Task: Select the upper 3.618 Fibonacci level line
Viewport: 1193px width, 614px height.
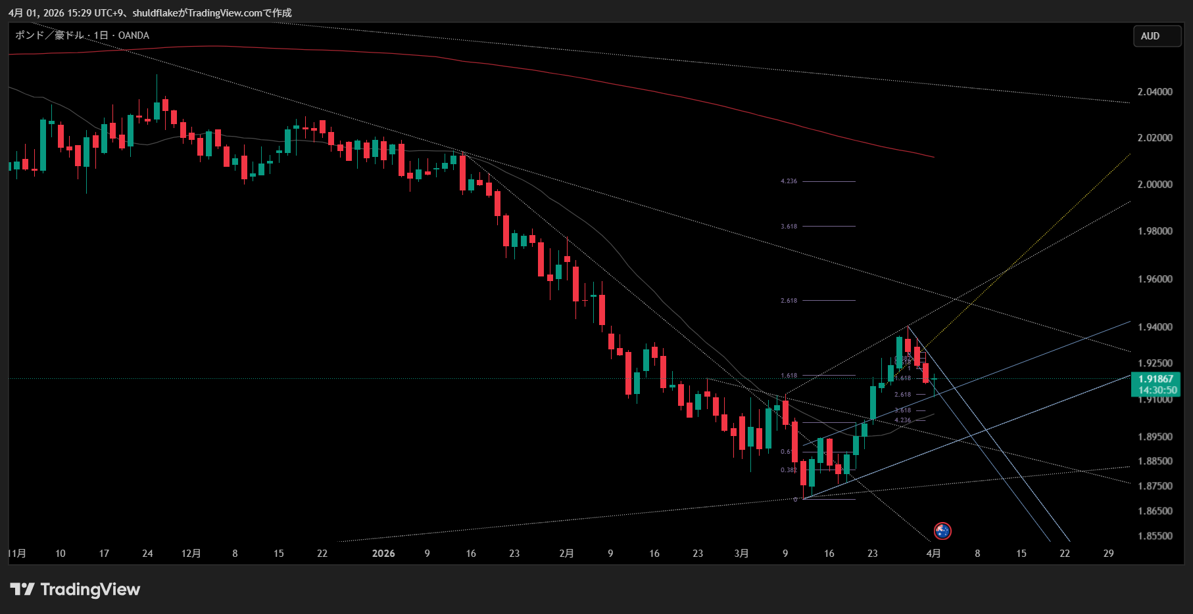Action: (829, 226)
